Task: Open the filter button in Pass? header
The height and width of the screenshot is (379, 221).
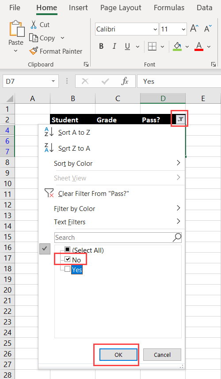Action: [180, 119]
